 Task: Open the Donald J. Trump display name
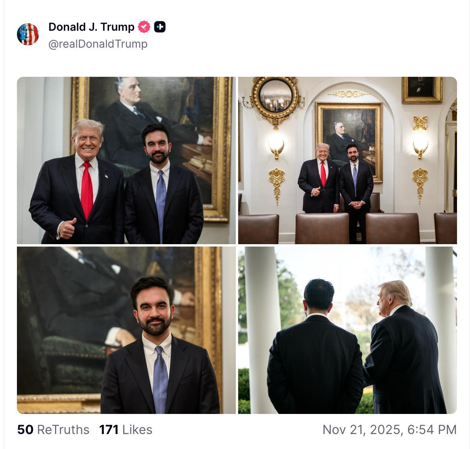[x=91, y=27]
